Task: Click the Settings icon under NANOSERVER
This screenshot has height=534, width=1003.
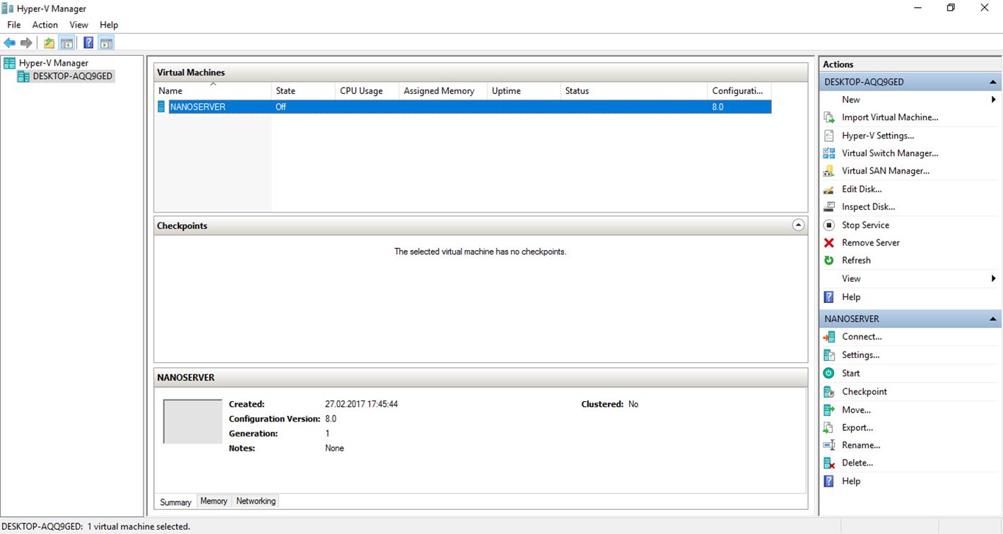Action: (x=829, y=355)
